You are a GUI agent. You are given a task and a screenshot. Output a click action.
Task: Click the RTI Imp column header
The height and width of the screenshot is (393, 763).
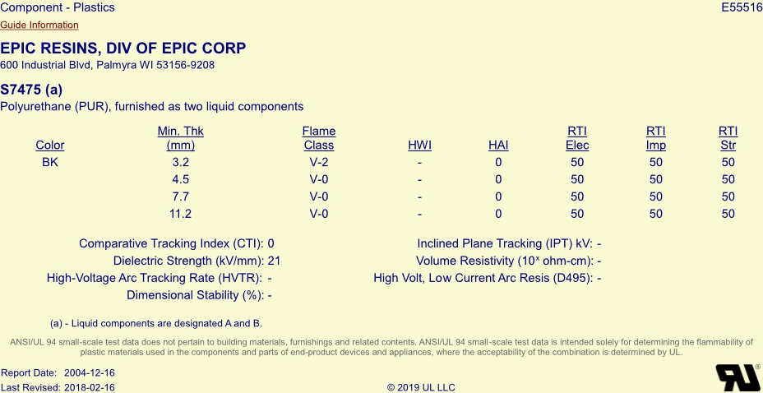coord(656,138)
